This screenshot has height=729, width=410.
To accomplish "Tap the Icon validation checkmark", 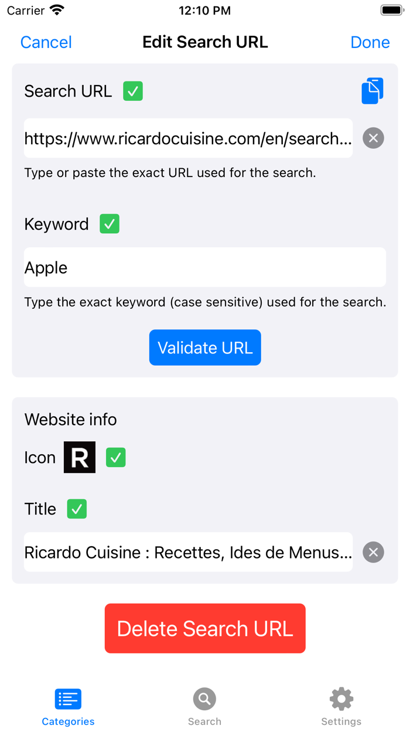I will (x=115, y=457).
